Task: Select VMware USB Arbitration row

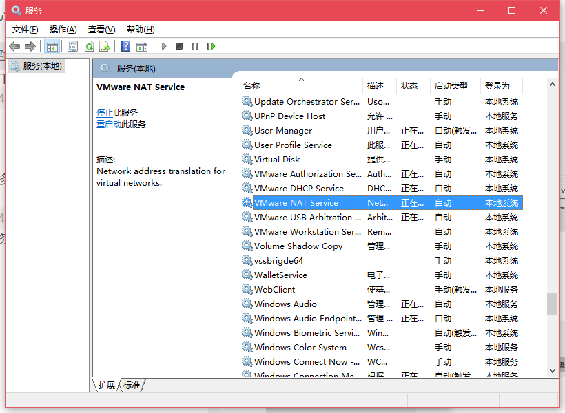Action: (382, 217)
